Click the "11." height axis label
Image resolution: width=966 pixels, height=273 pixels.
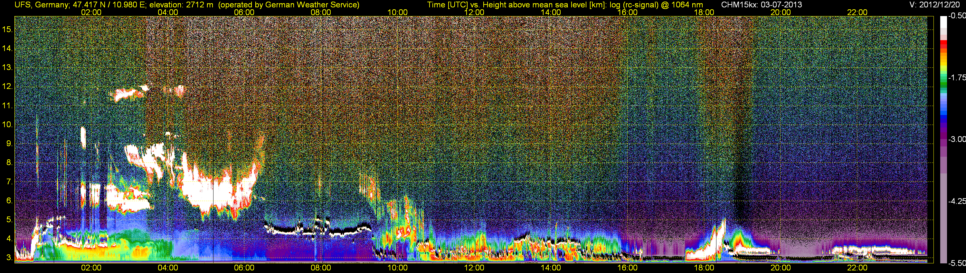(7, 106)
